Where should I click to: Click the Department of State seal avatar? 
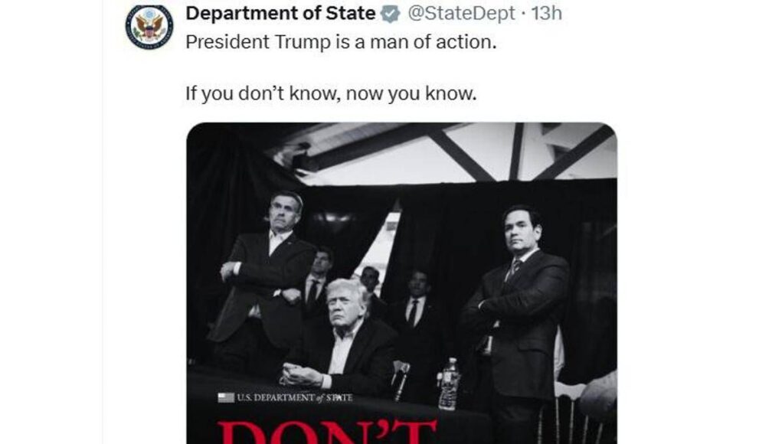(150, 27)
